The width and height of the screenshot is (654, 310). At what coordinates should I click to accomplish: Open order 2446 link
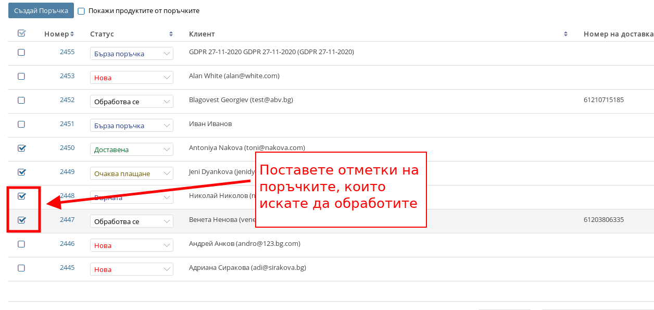coord(67,244)
